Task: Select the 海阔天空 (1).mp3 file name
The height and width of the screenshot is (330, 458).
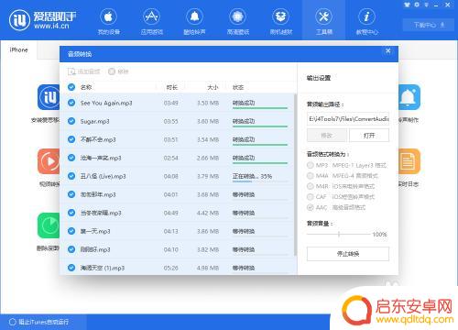Action: [x=103, y=268]
